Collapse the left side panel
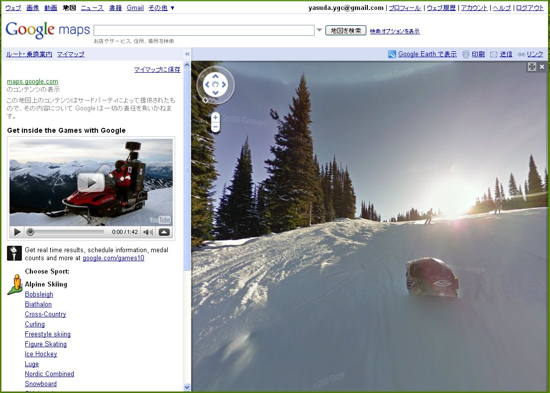The height and width of the screenshot is (393, 550). (x=187, y=54)
